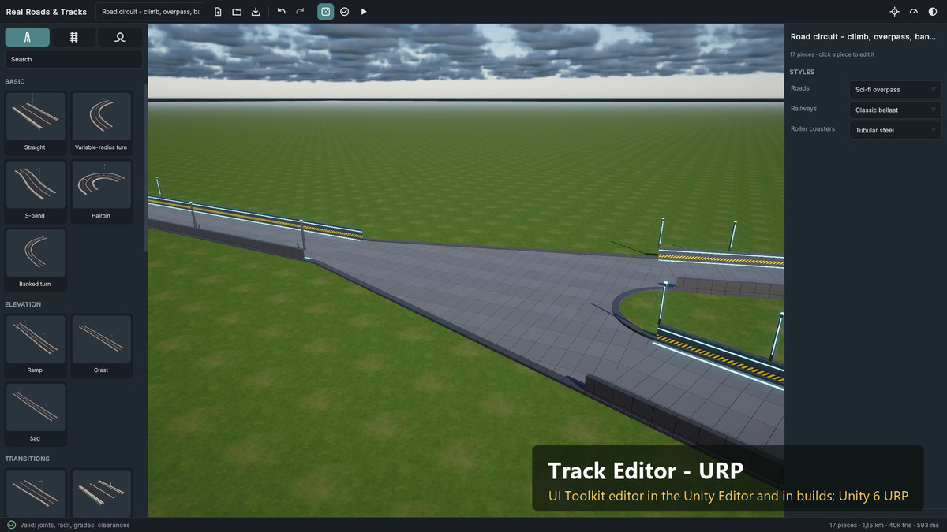Image resolution: width=947 pixels, height=532 pixels.
Task: Recenter camera with the crosshair icon
Action: pyautogui.click(x=894, y=12)
